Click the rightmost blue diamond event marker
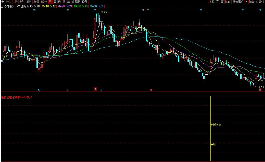 tap(260, 10)
